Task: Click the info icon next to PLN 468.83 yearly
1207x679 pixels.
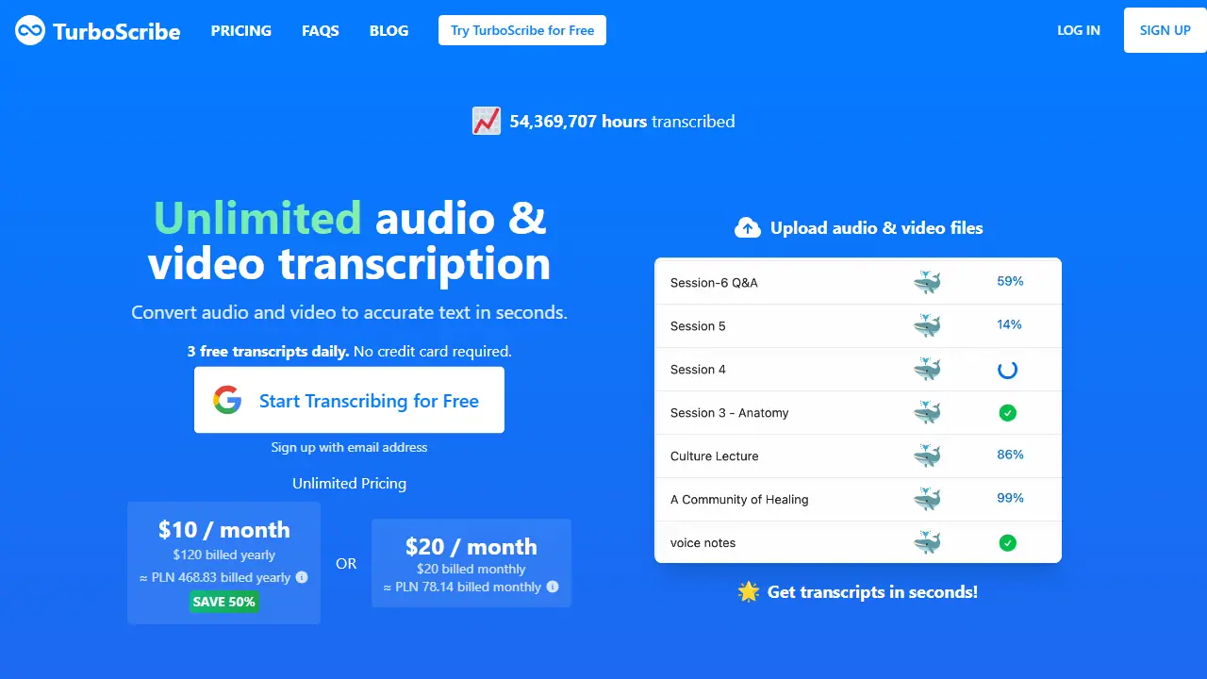Action: [x=302, y=577]
